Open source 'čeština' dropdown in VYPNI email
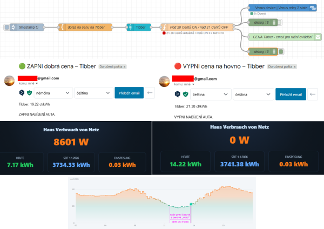 211,94
